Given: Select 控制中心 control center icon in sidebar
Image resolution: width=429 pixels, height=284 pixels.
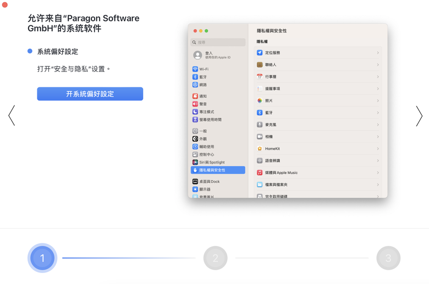Looking at the screenshot, I should click(195, 154).
